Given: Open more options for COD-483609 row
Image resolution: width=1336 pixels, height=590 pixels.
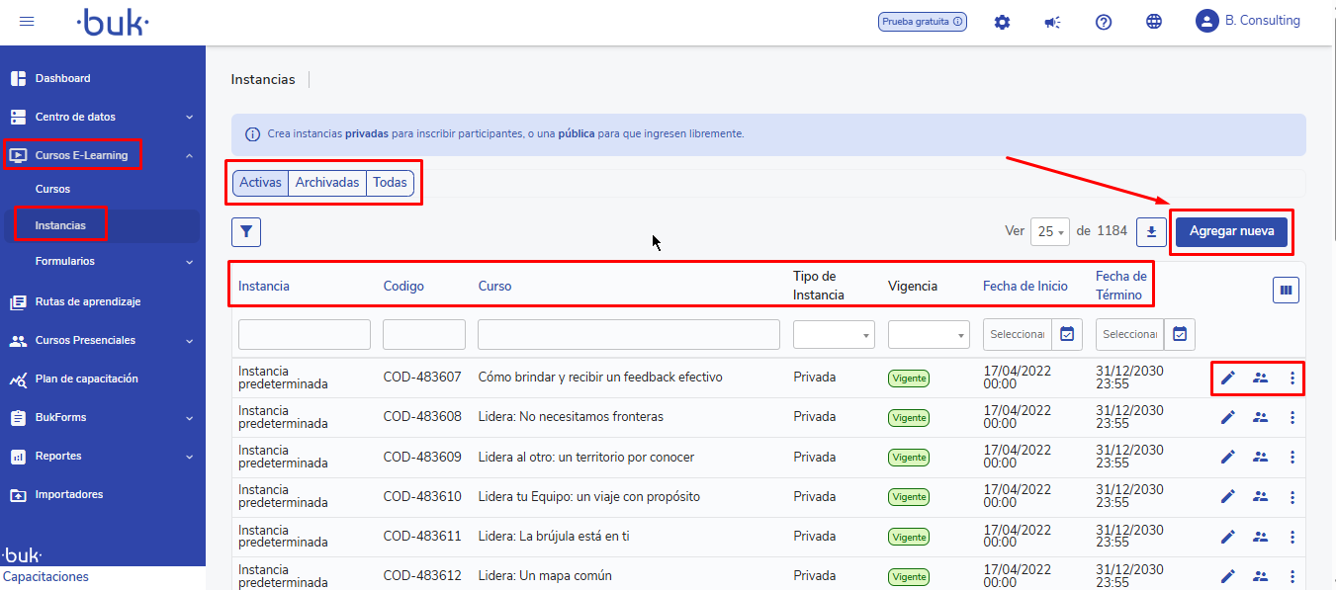Looking at the screenshot, I should [1291, 457].
